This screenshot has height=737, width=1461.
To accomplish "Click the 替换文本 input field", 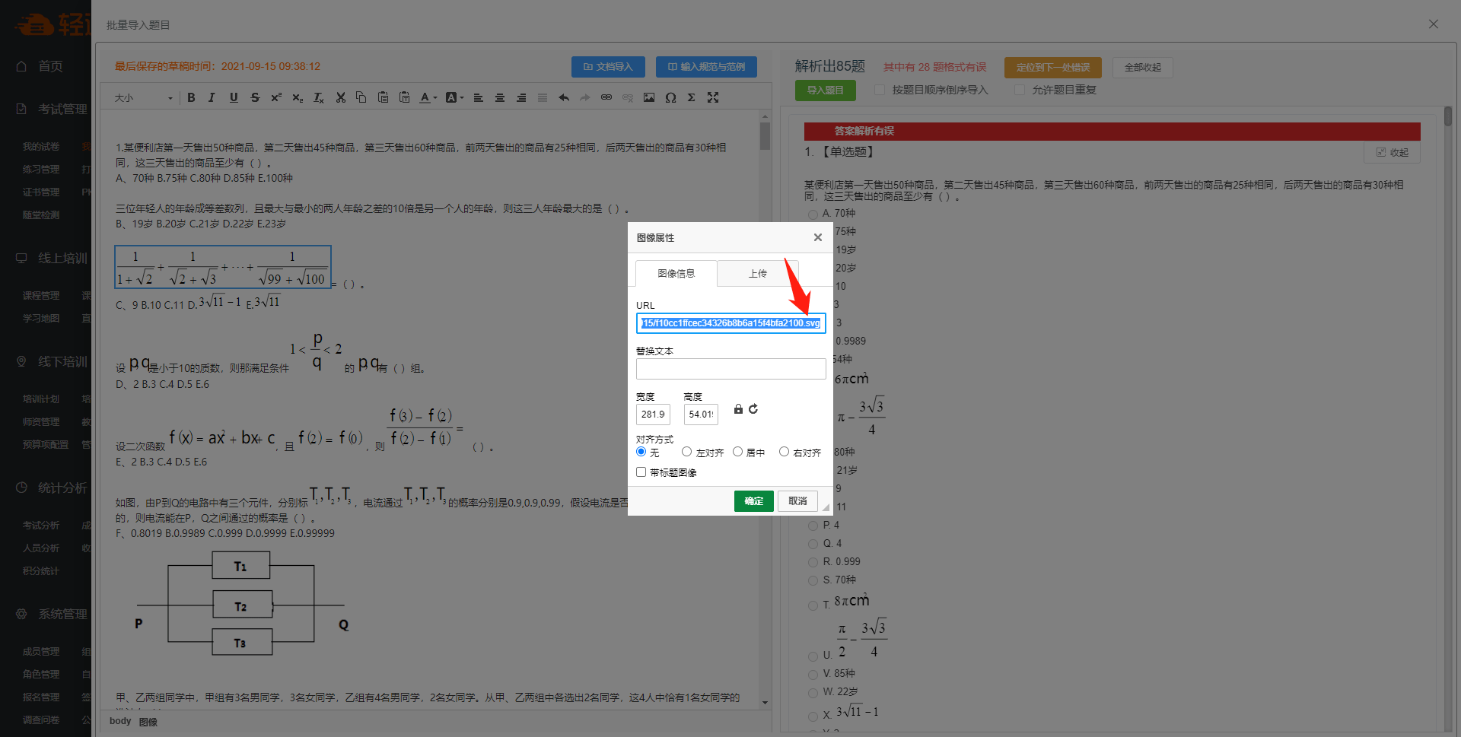I will [x=730, y=369].
